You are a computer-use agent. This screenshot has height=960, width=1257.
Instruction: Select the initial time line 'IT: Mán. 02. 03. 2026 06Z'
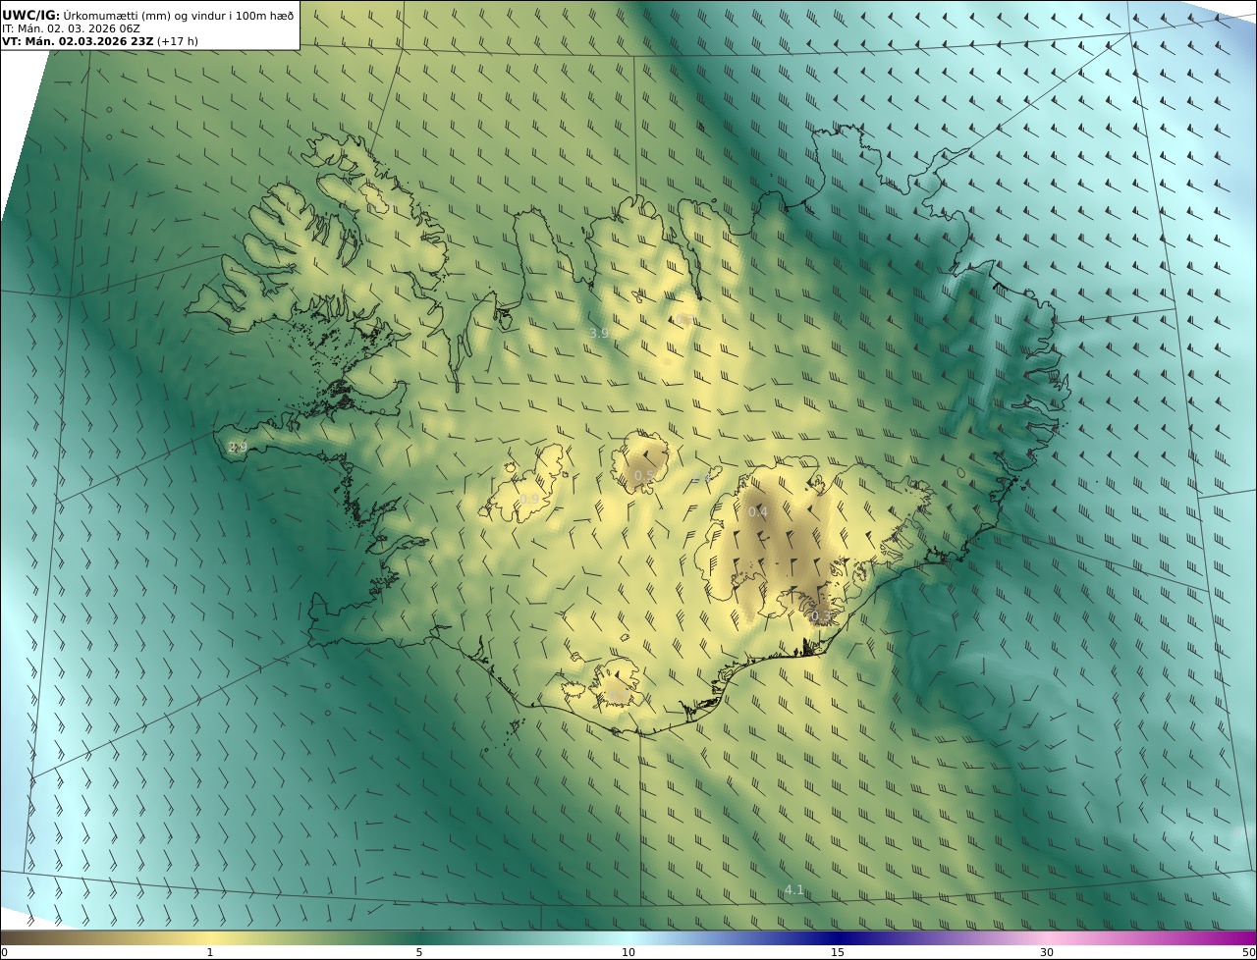click(x=71, y=28)
